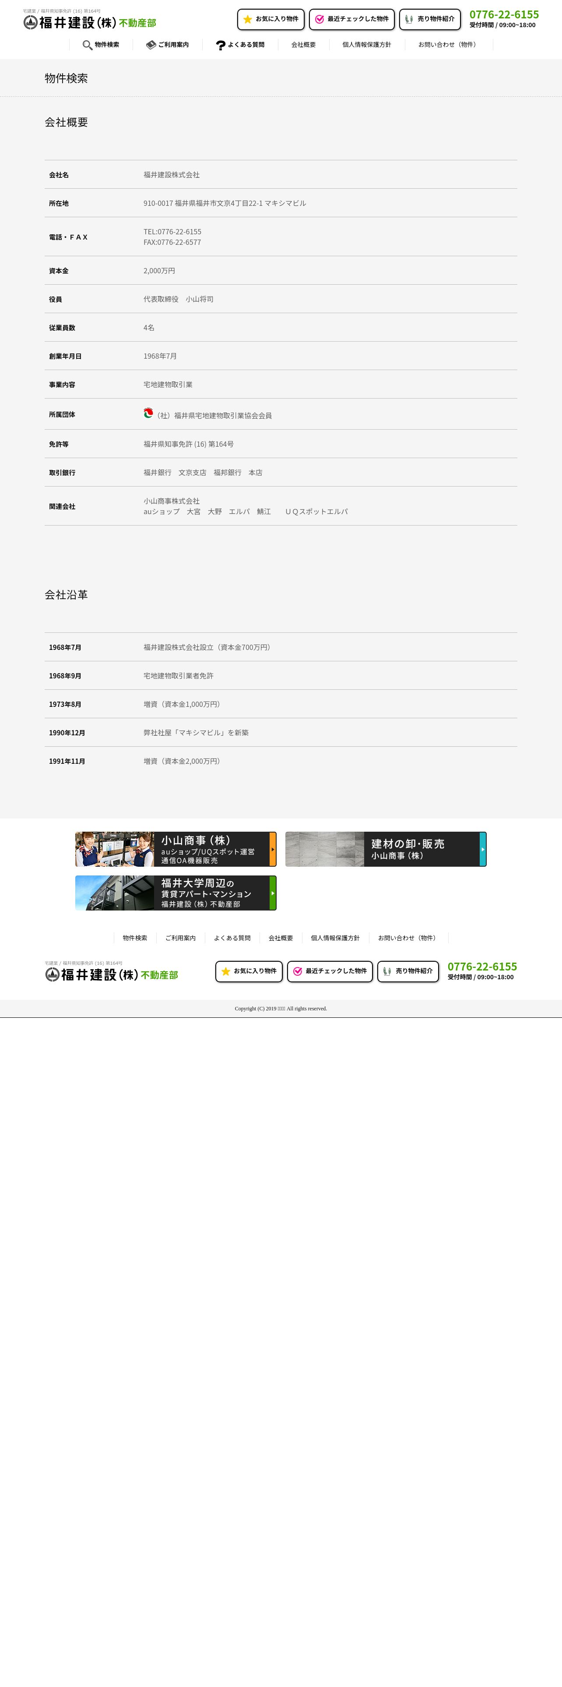
Task: Open ご利用案内 label in the top navigation
Action: [173, 45]
